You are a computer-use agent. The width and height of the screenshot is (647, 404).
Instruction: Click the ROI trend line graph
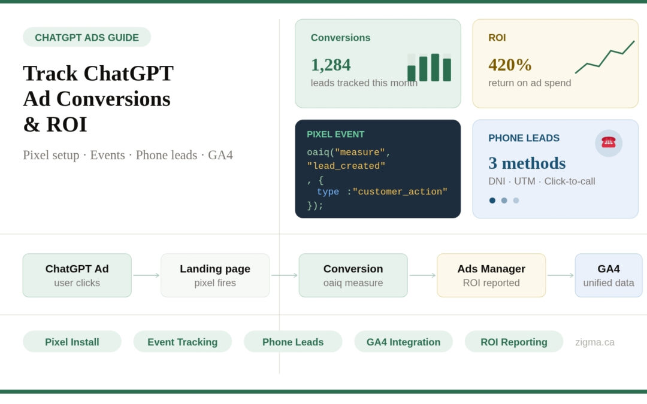pyautogui.click(x=605, y=57)
